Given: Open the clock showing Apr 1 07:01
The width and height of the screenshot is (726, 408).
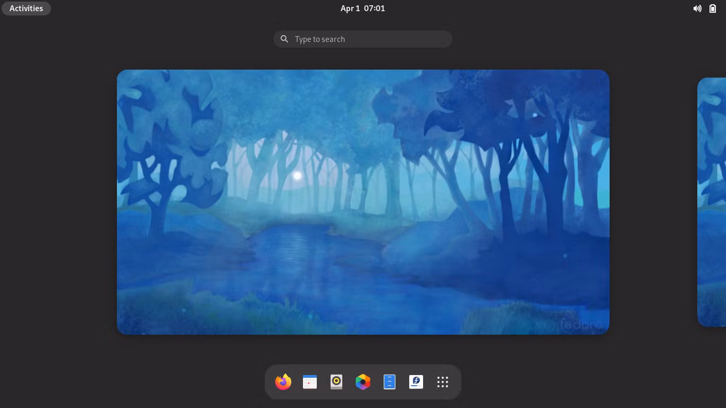Looking at the screenshot, I should tap(363, 8).
